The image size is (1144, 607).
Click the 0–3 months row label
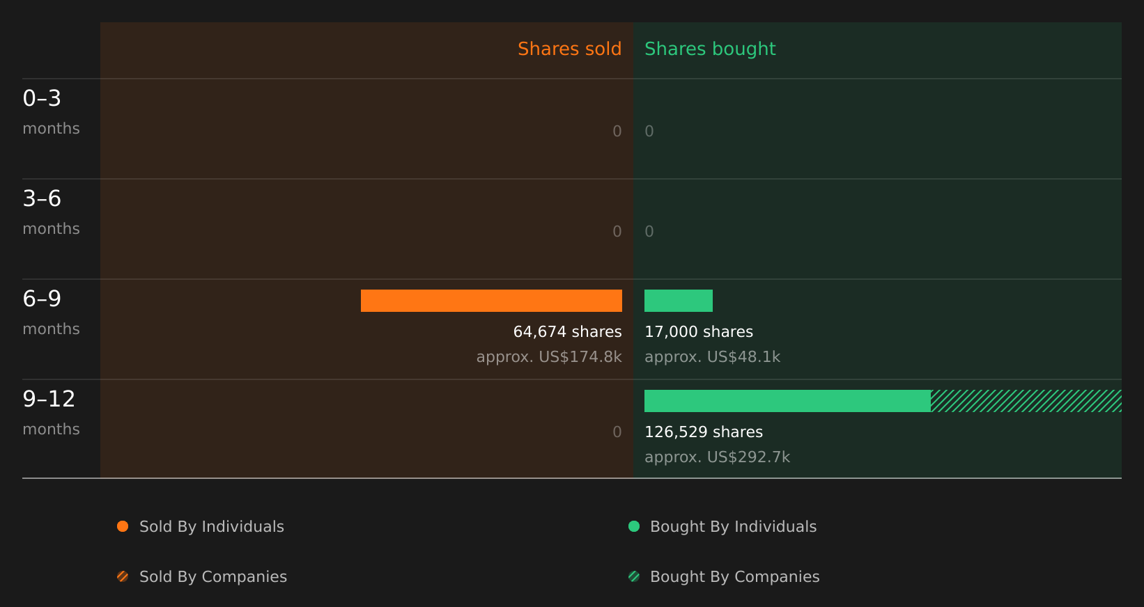click(51, 113)
